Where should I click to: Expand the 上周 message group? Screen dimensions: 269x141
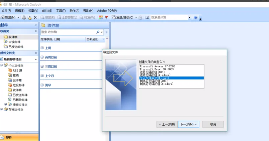[x=42, y=48]
